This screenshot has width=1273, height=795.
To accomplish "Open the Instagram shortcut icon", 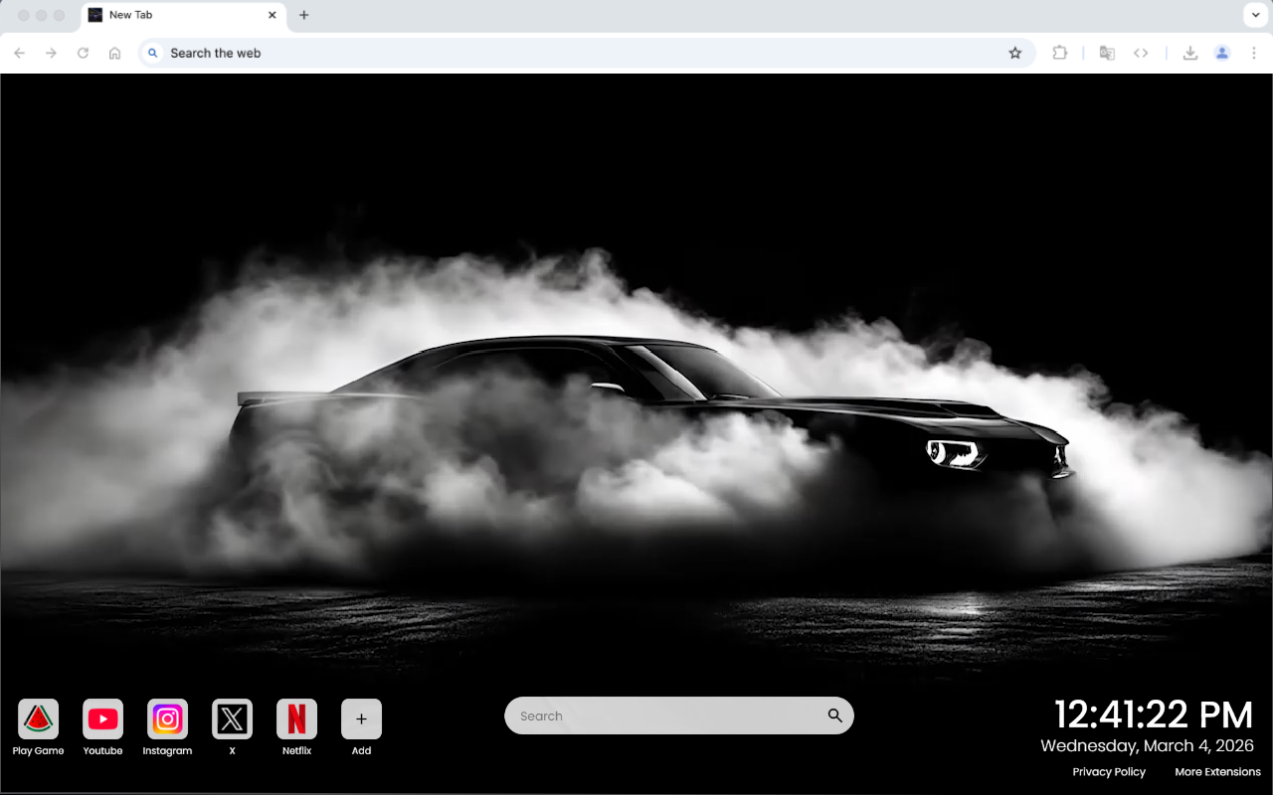I will point(167,718).
